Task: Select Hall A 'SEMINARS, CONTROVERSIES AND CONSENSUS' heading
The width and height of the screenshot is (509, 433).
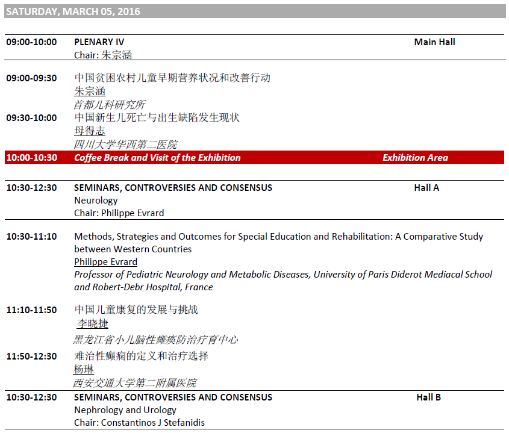Action: [173, 188]
